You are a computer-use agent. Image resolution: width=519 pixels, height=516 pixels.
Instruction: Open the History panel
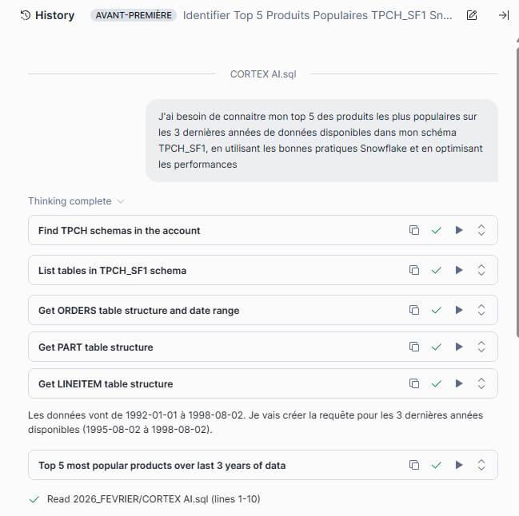coord(47,15)
